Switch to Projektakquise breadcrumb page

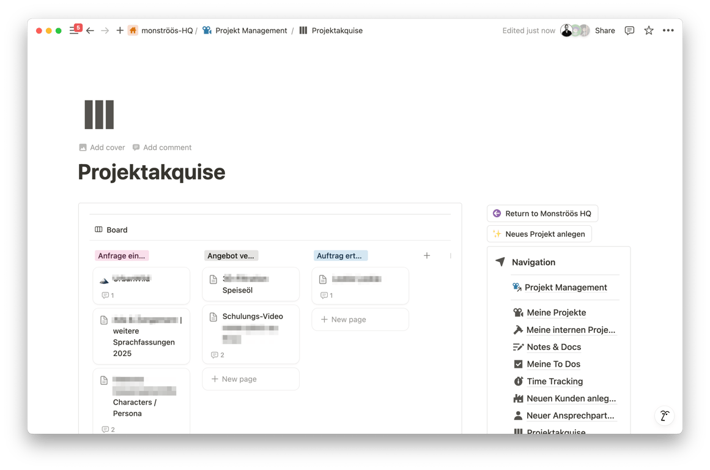[x=336, y=30]
